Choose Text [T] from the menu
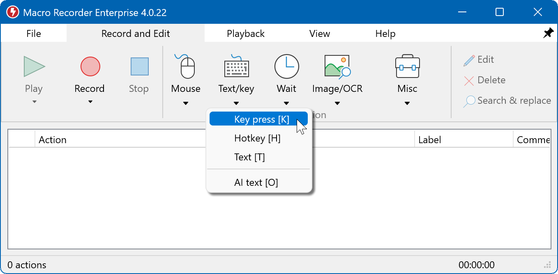The width and height of the screenshot is (558, 274). coord(258,157)
